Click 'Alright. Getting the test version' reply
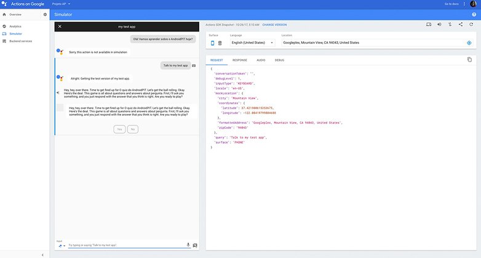The height and width of the screenshot is (258, 481). tap(100, 79)
